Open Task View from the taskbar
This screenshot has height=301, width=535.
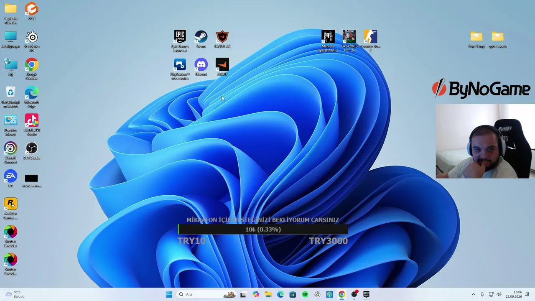click(x=243, y=294)
